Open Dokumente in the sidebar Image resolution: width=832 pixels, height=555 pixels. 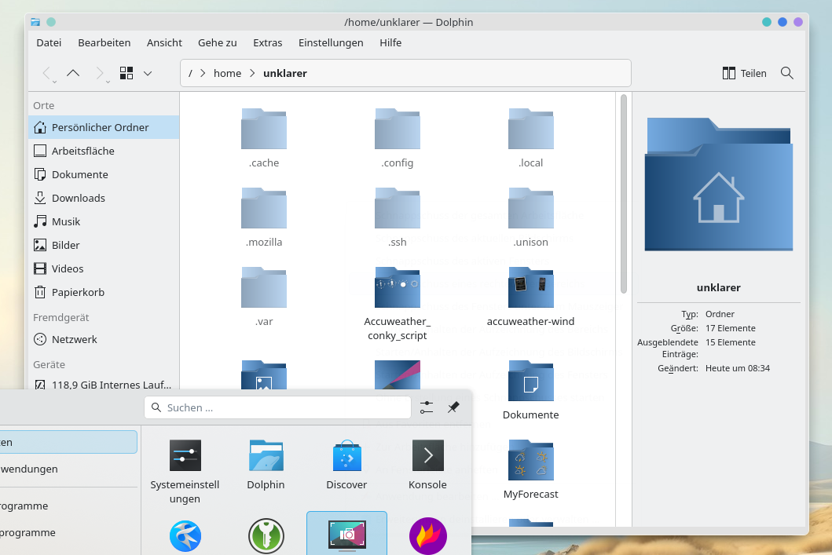click(104, 174)
